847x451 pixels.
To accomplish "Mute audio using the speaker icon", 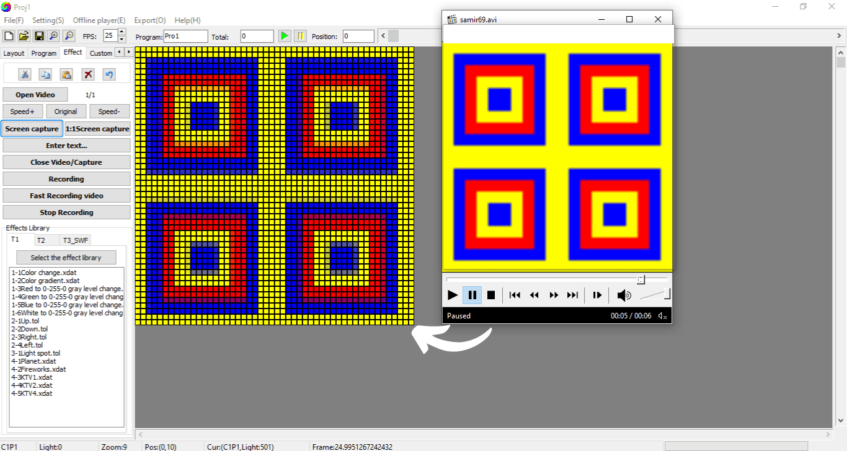I will (624, 295).
